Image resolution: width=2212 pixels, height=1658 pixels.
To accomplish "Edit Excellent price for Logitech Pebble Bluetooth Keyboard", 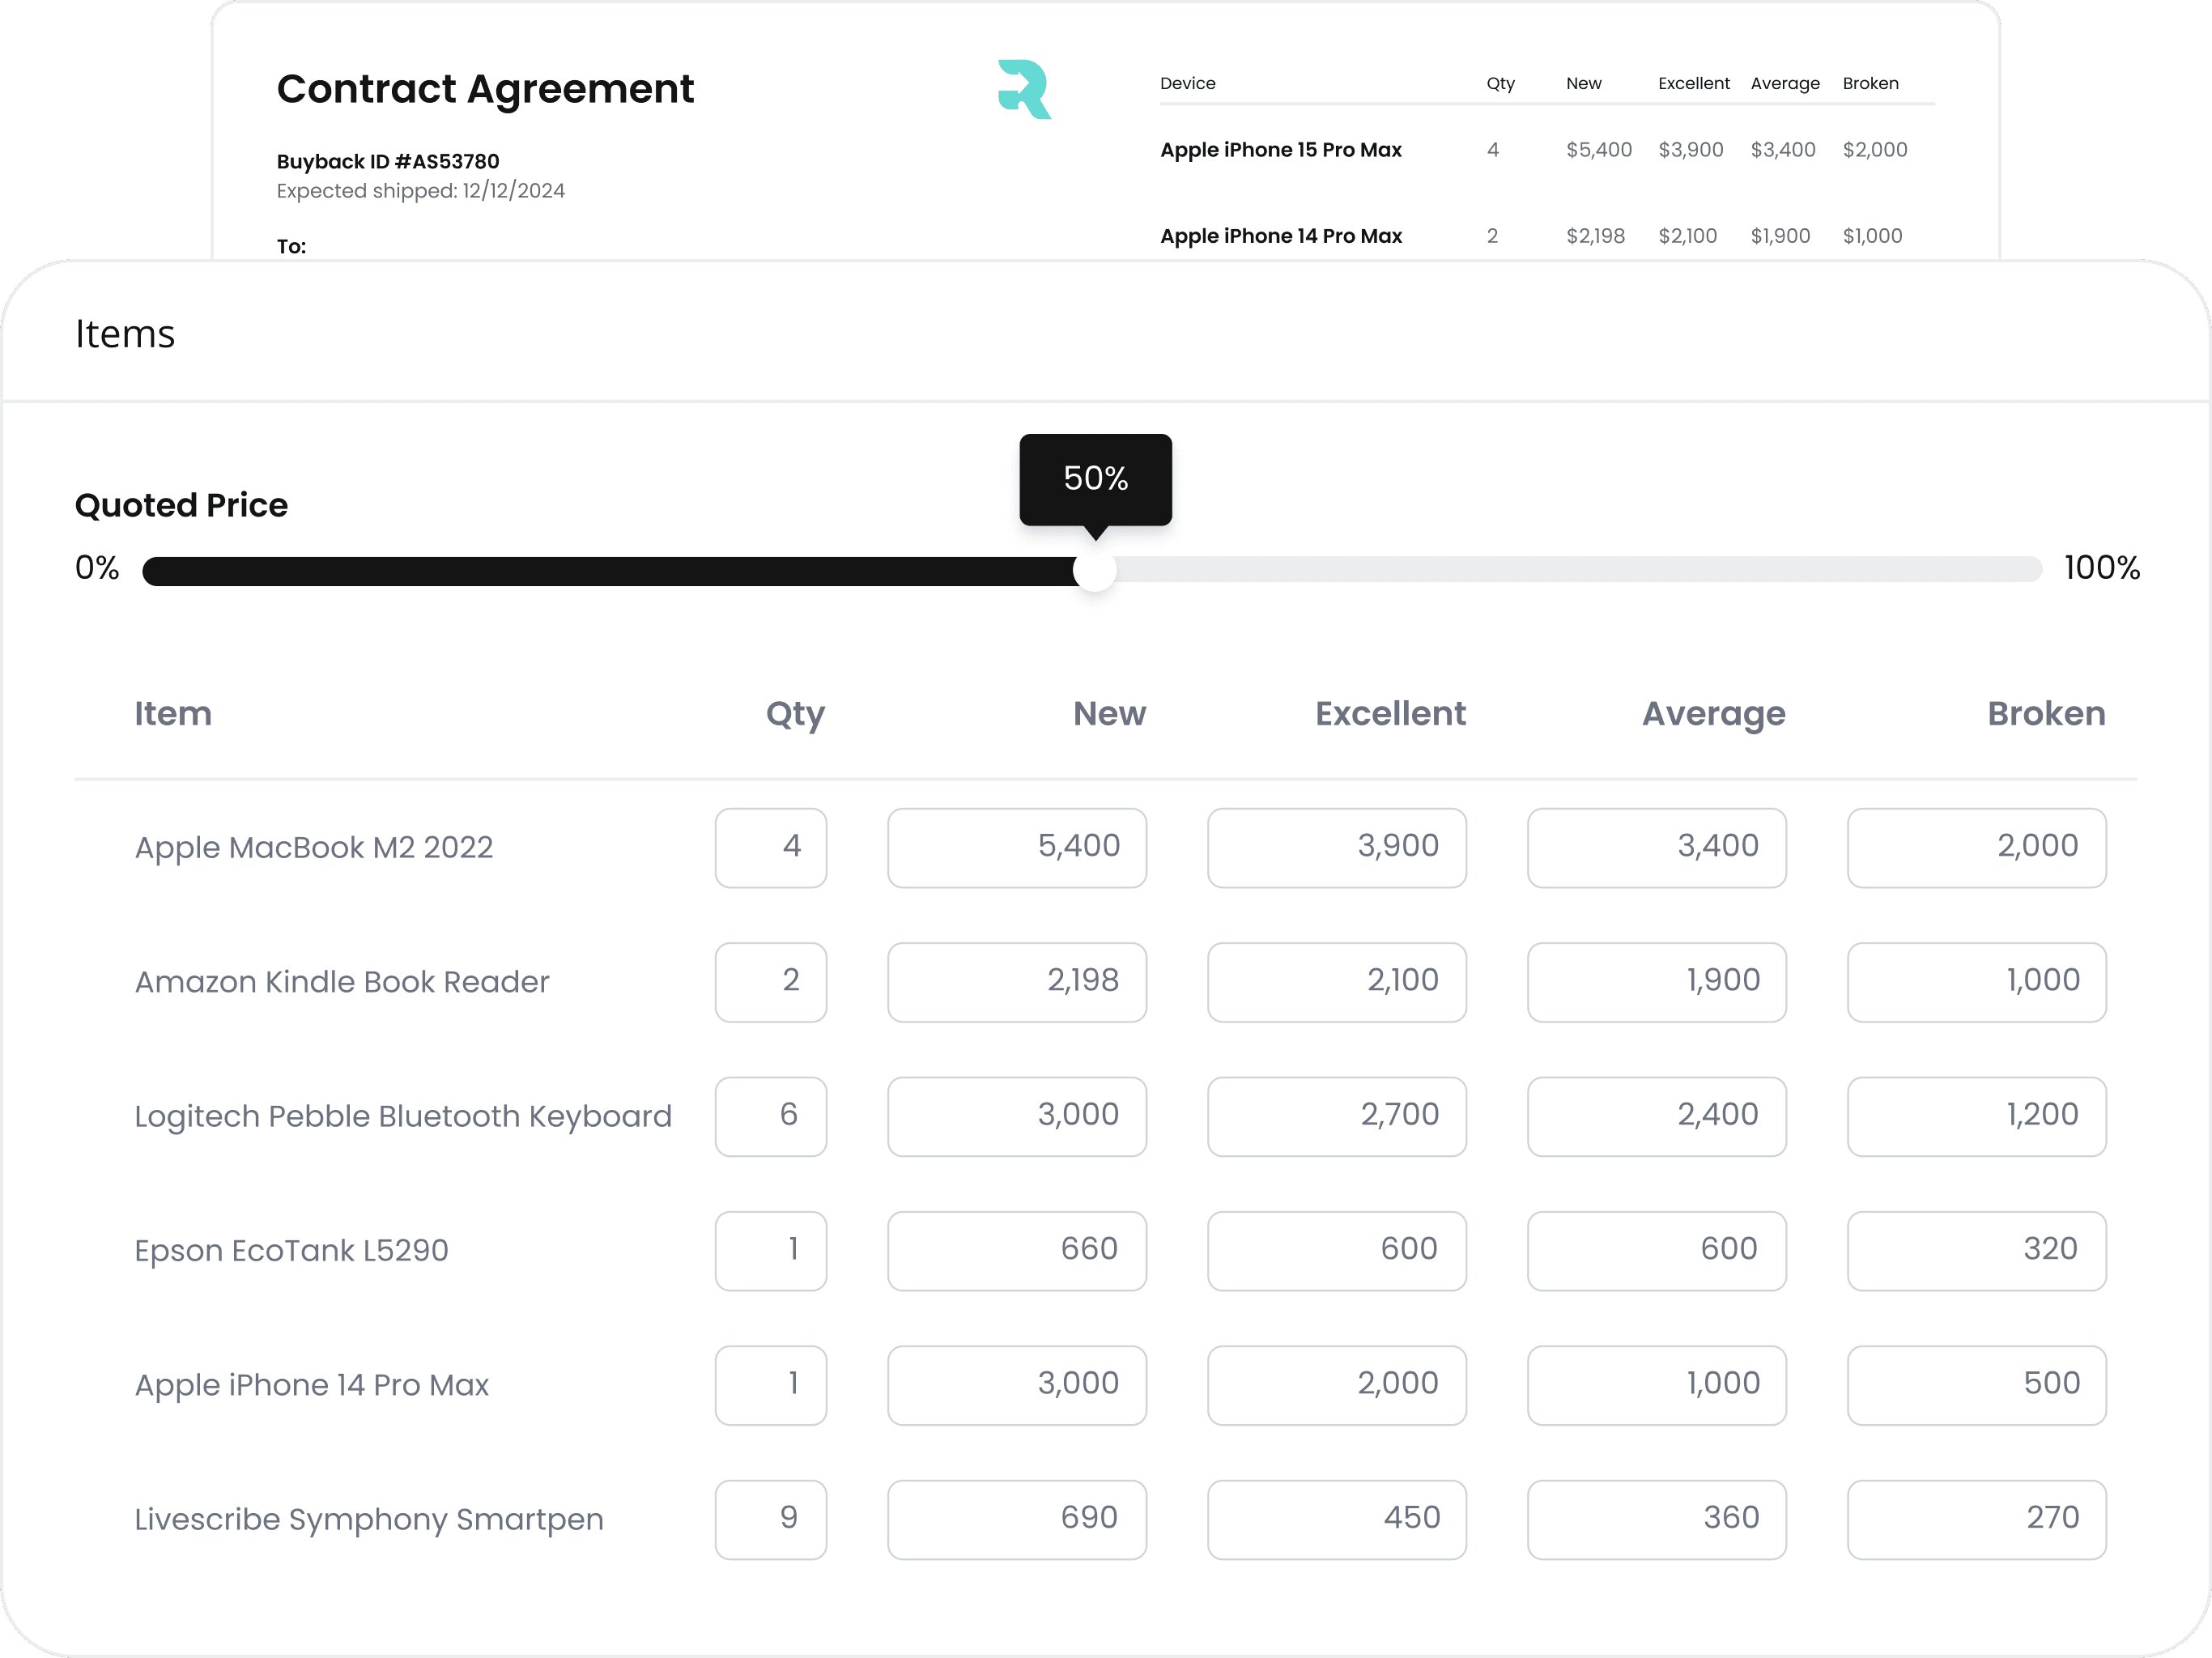I will tap(1337, 1116).
